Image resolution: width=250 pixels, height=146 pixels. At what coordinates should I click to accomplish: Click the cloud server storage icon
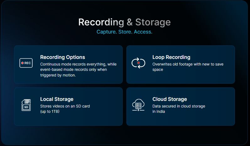click(x=138, y=105)
